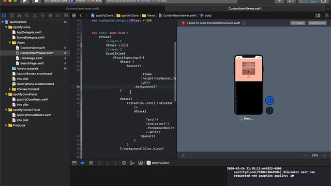Image resolution: width=331 pixels, height=186 pixels.
Task: Open editor options next to body breadcrumb
Action: click(x=318, y=16)
